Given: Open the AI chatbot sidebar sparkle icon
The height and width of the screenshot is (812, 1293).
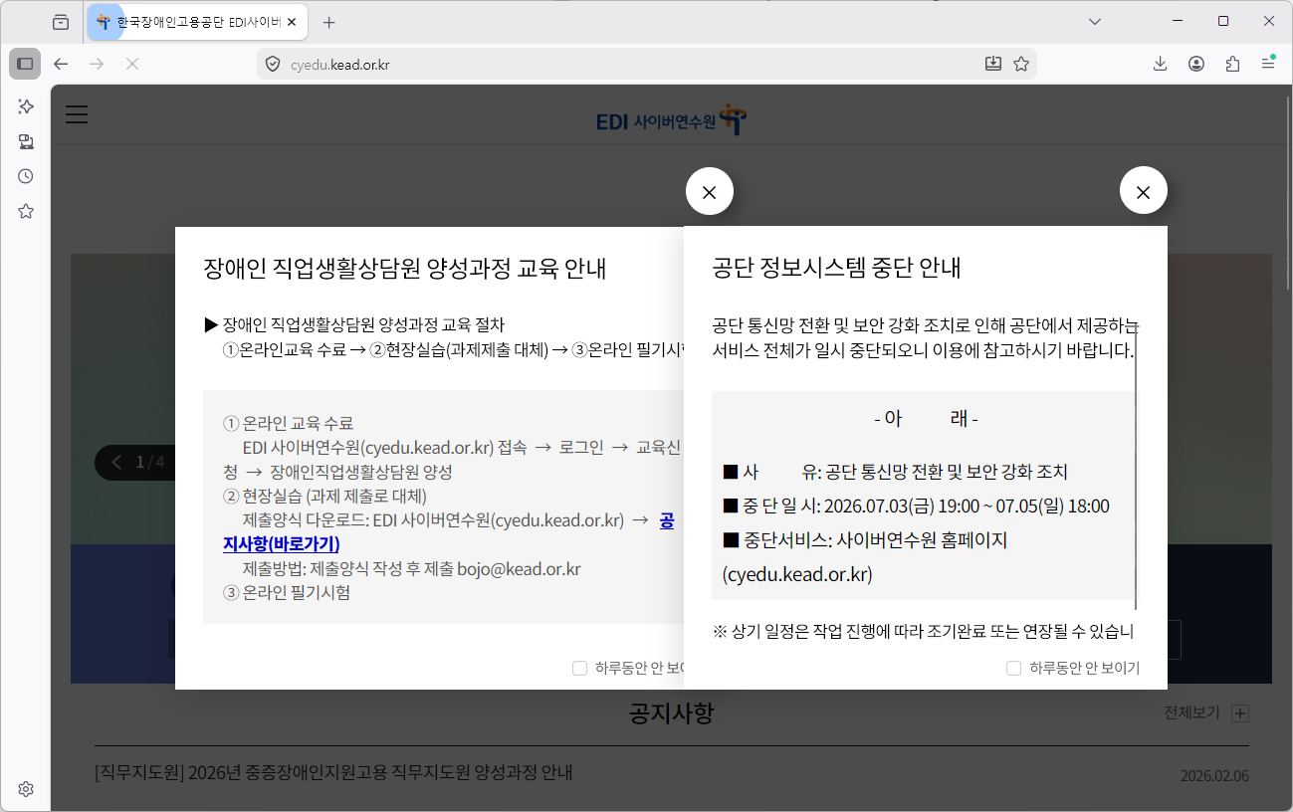Looking at the screenshot, I should click(x=26, y=106).
